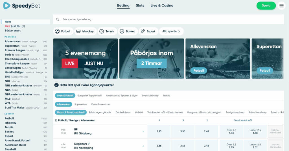Image resolution: width=289 pixels, height=151 pixels.
Task: Select the Allsvenskan league pill
Action: [x=64, y=104]
